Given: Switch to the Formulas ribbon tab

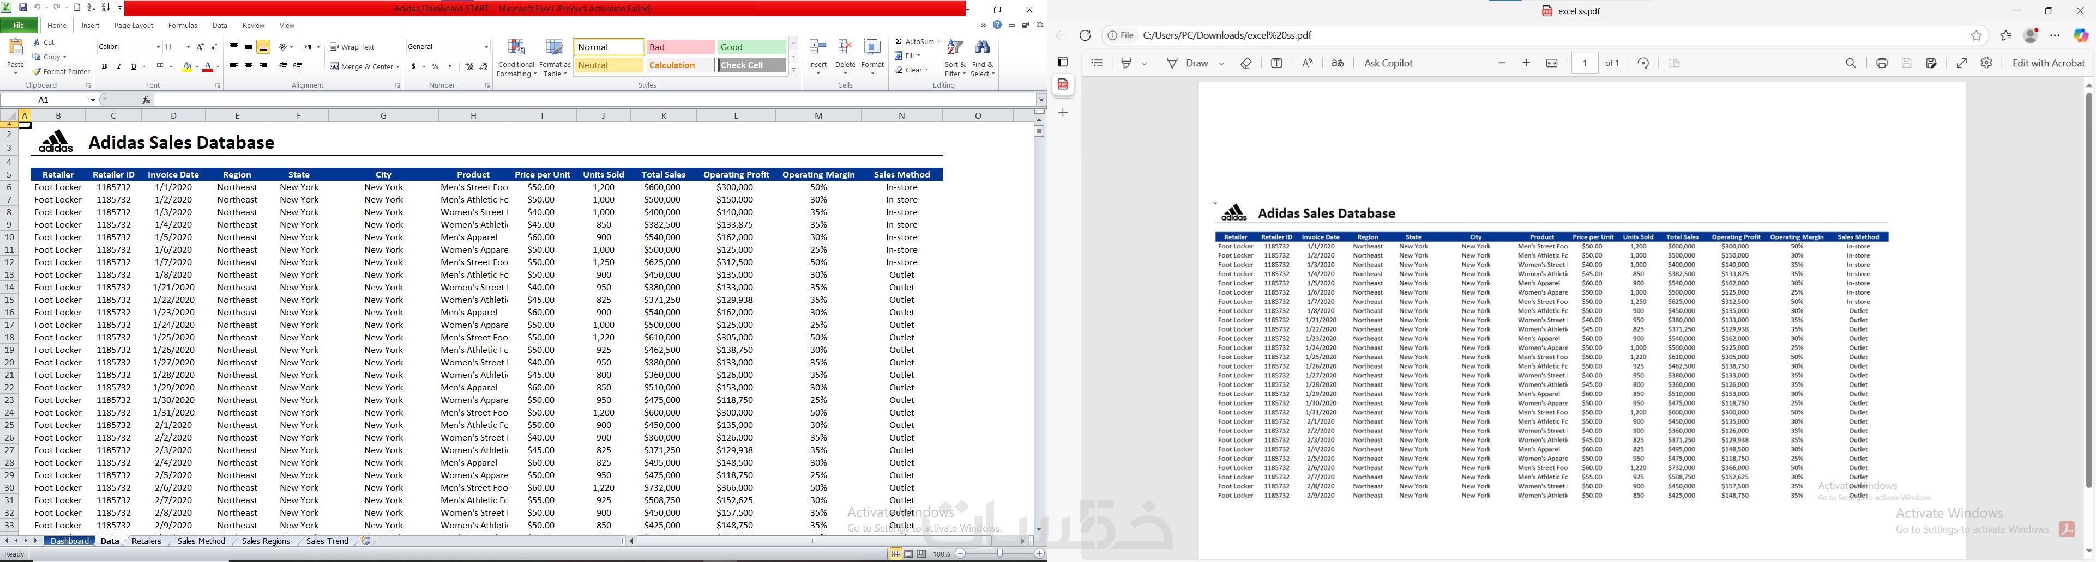Looking at the screenshot, I should click(x=182, y=25).
